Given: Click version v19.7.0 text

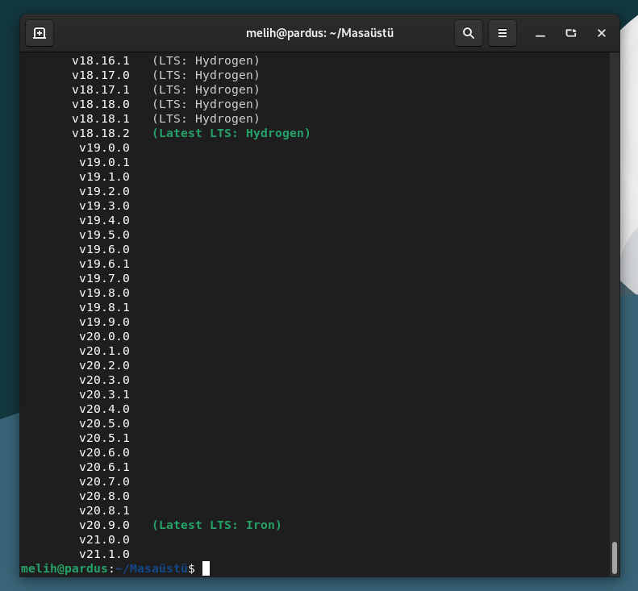Looking at the screenshot, I should click(105, 278).
